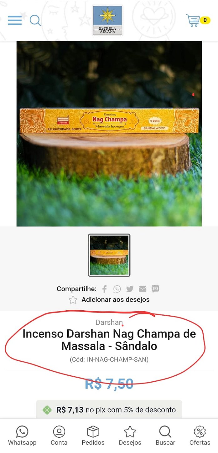Tap the header search magnifier icon

point(35,20)
